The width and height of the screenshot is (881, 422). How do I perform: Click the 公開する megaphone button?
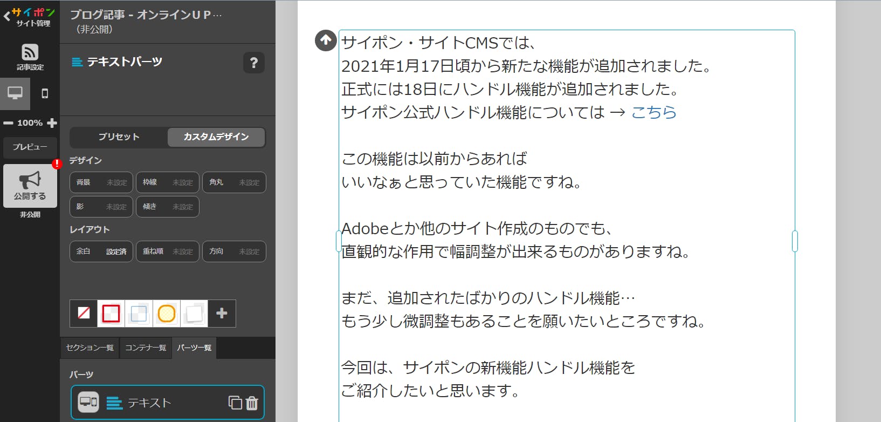30,186
